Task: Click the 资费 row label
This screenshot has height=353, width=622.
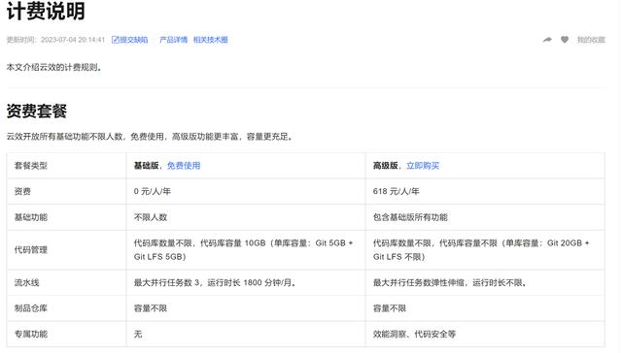Action: [22, 191]
